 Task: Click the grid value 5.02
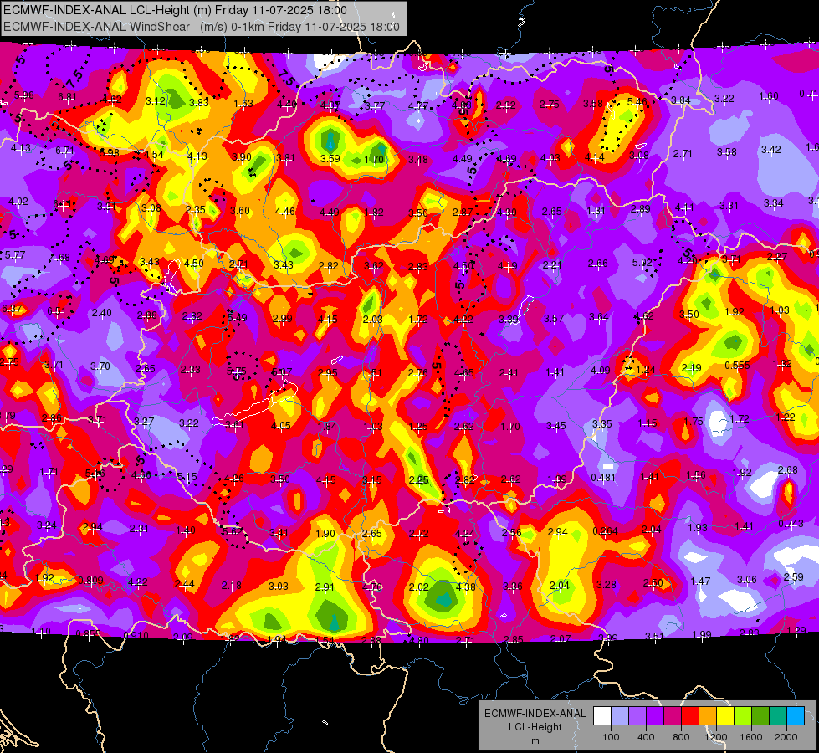[x=642, y=263]
